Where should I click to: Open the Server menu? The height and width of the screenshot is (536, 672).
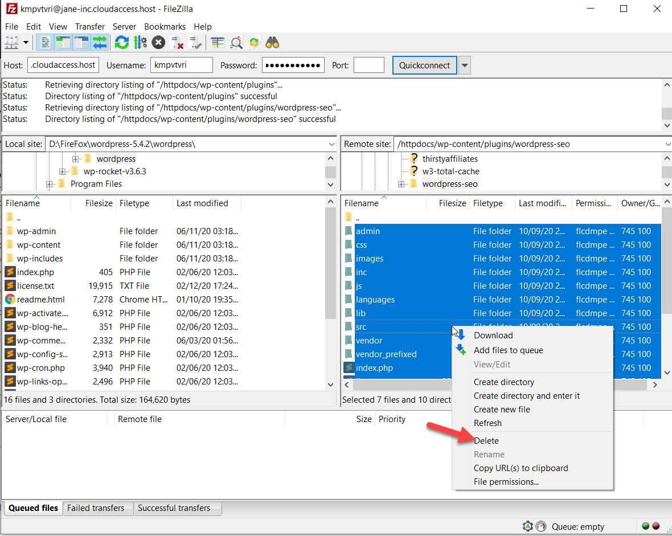click(x=124, y=27)
